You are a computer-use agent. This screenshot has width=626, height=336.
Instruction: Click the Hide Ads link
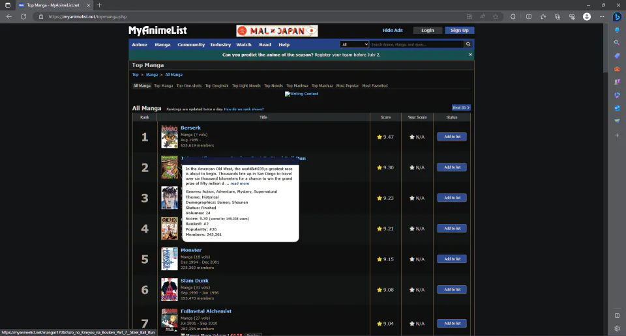tap(393, 31)
